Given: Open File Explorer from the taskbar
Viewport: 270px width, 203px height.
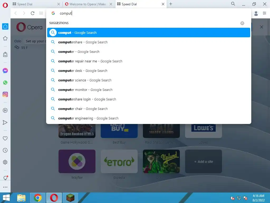Looking at the screenshot, I should 21,198.
